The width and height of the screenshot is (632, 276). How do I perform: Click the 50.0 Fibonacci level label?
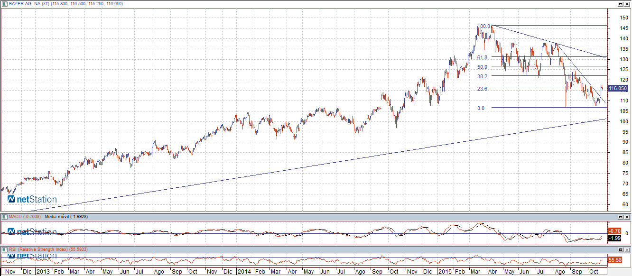click(x=483, y=67)
